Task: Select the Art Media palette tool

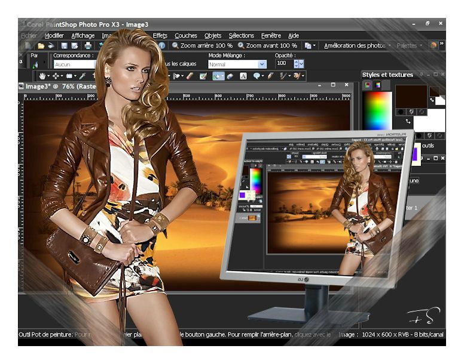Action: pyautogui.click(x=297, y=76)
